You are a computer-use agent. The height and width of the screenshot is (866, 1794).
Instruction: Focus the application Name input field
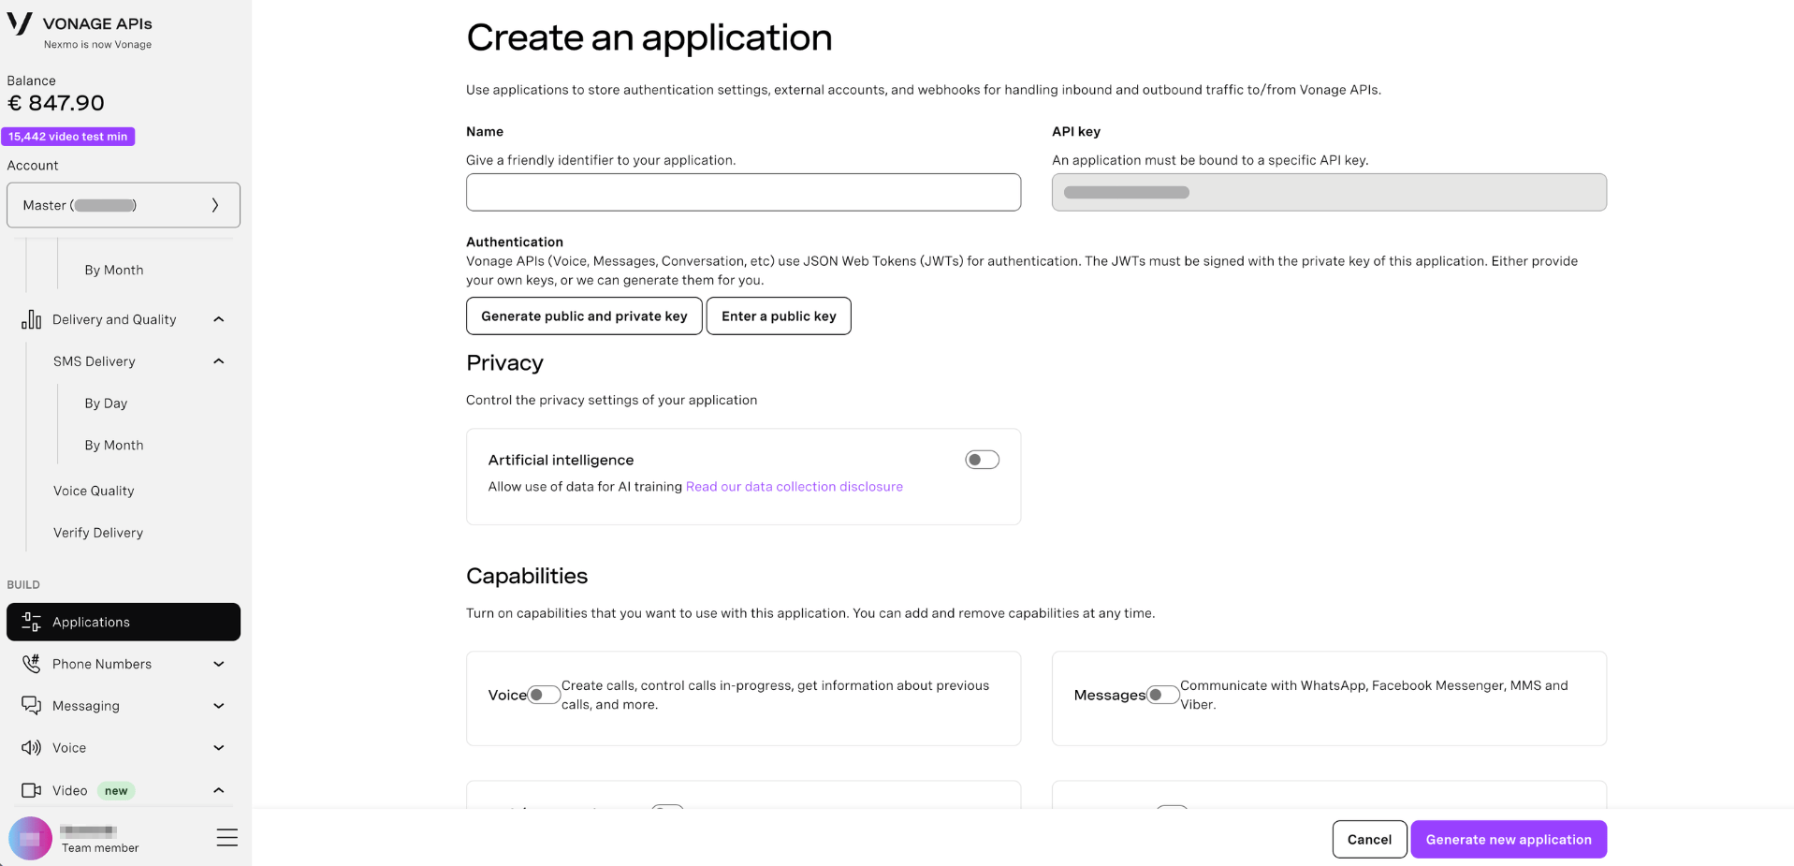pyautogui.click(x=743, y=192)
